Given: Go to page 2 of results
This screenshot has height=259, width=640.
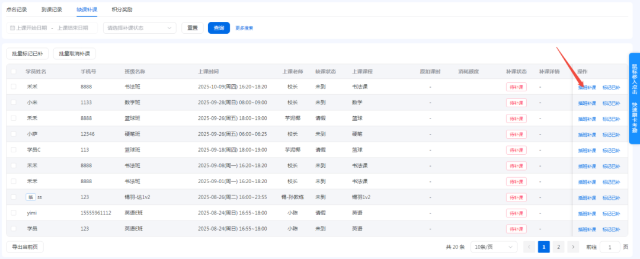Looking at the screenshot, I should click(558, 247).
